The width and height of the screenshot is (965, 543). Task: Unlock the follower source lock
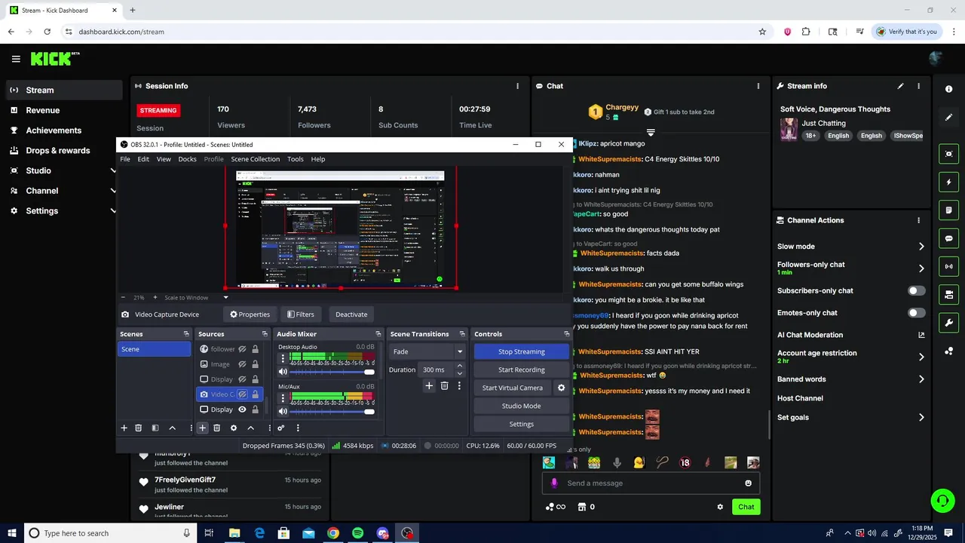click(255, 349)
